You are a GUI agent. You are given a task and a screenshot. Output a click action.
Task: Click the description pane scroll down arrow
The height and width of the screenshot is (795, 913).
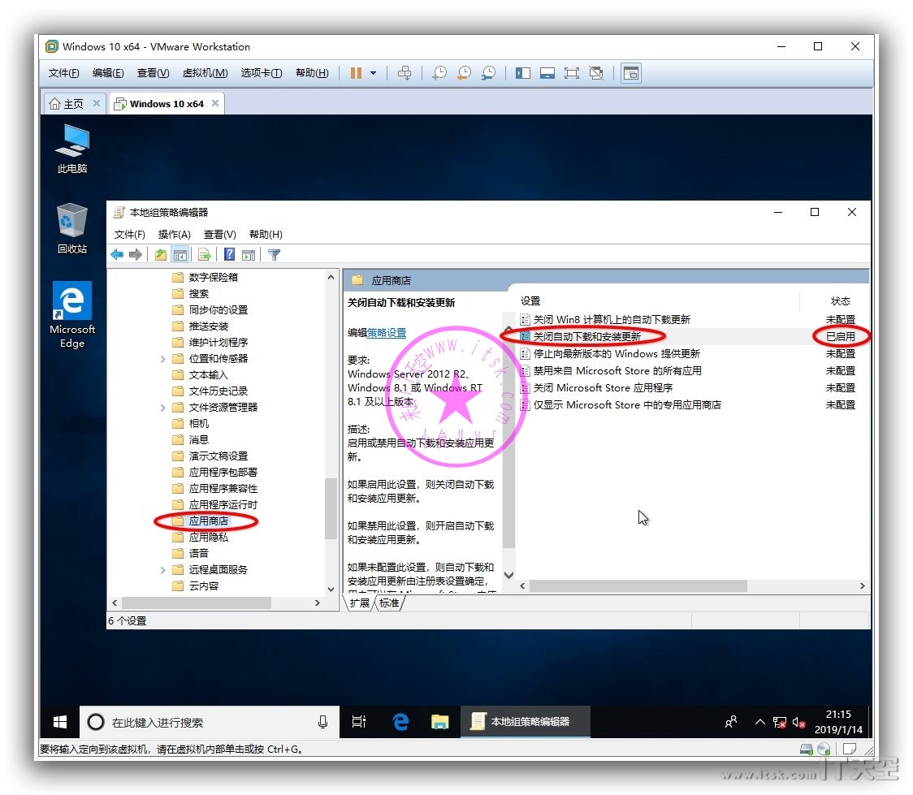(x=508, y=575)
